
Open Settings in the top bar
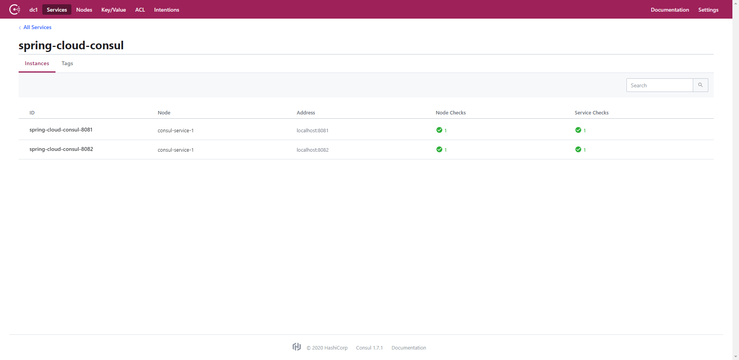(x=708, y=10)
